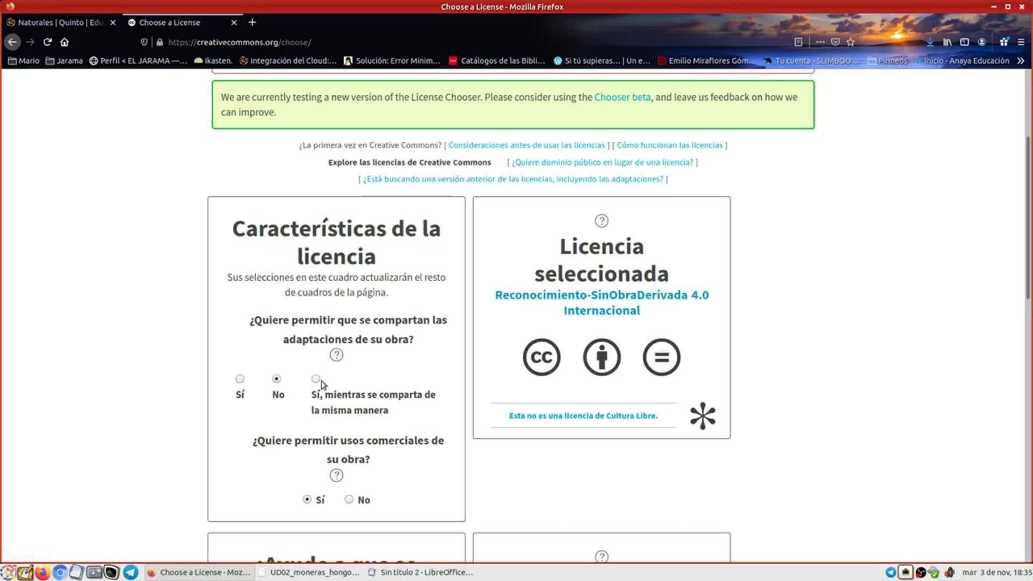
Task: Open a new browser tab
Action: [252, 22]
